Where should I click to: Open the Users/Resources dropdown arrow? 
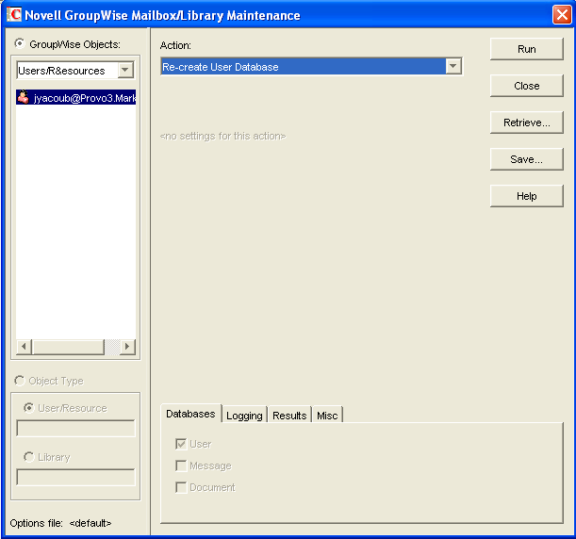(x=125, y=70)
